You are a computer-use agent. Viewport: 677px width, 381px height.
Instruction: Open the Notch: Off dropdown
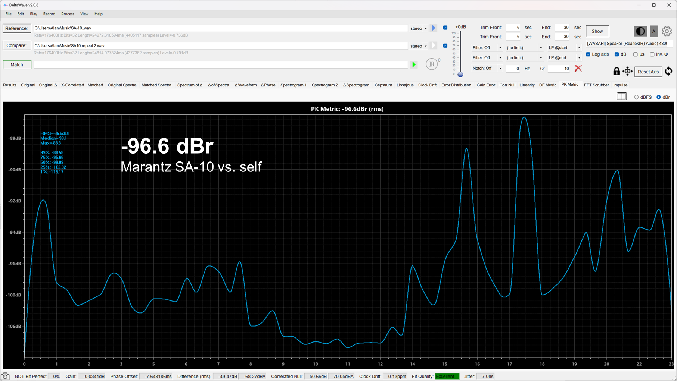487,69
